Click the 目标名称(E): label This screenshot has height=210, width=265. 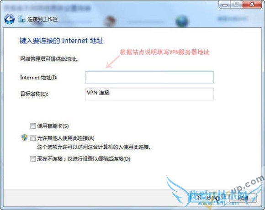click(x=34, y=94)
